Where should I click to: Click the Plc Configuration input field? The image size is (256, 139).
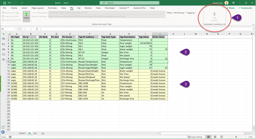pos(107,13)
